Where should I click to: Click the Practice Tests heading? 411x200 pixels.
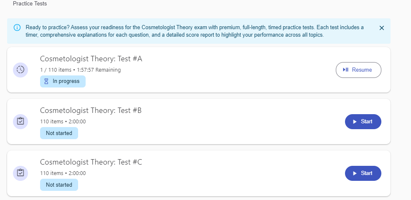pos(30,4)
